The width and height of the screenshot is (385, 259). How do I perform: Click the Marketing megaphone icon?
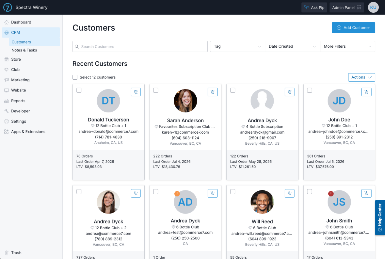coord(7,80)
